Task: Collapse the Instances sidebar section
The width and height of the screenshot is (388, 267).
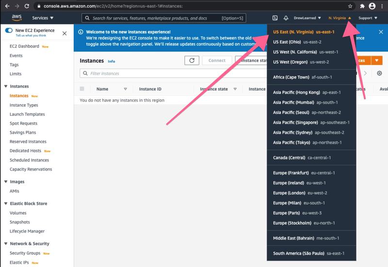Action: 6,86
